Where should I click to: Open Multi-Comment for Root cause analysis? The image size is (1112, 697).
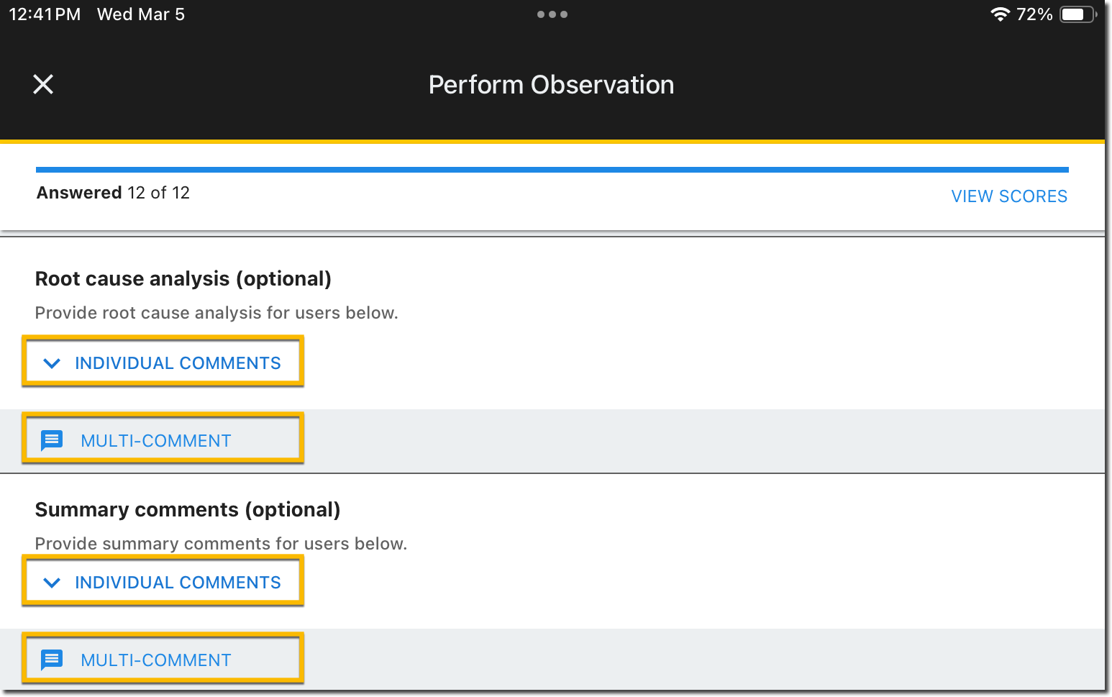[x=156, y=441]
